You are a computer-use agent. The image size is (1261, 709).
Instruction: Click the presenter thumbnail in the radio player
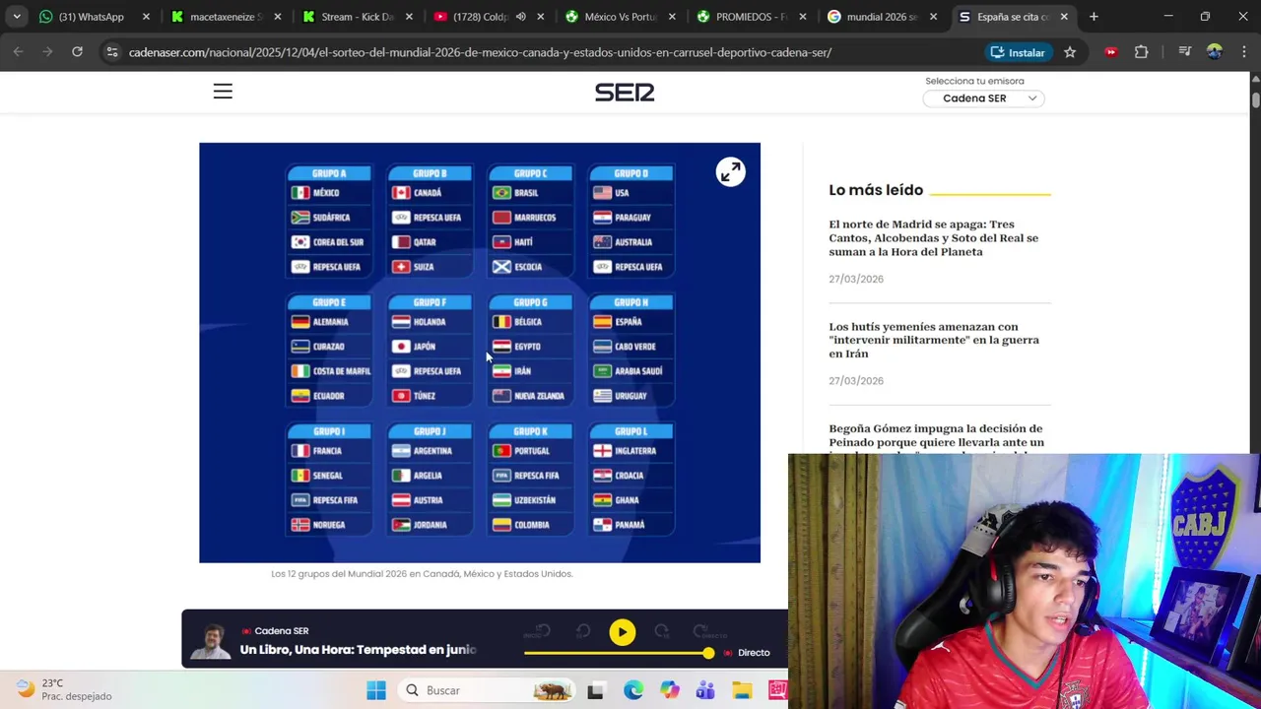(x=210, y=641)
